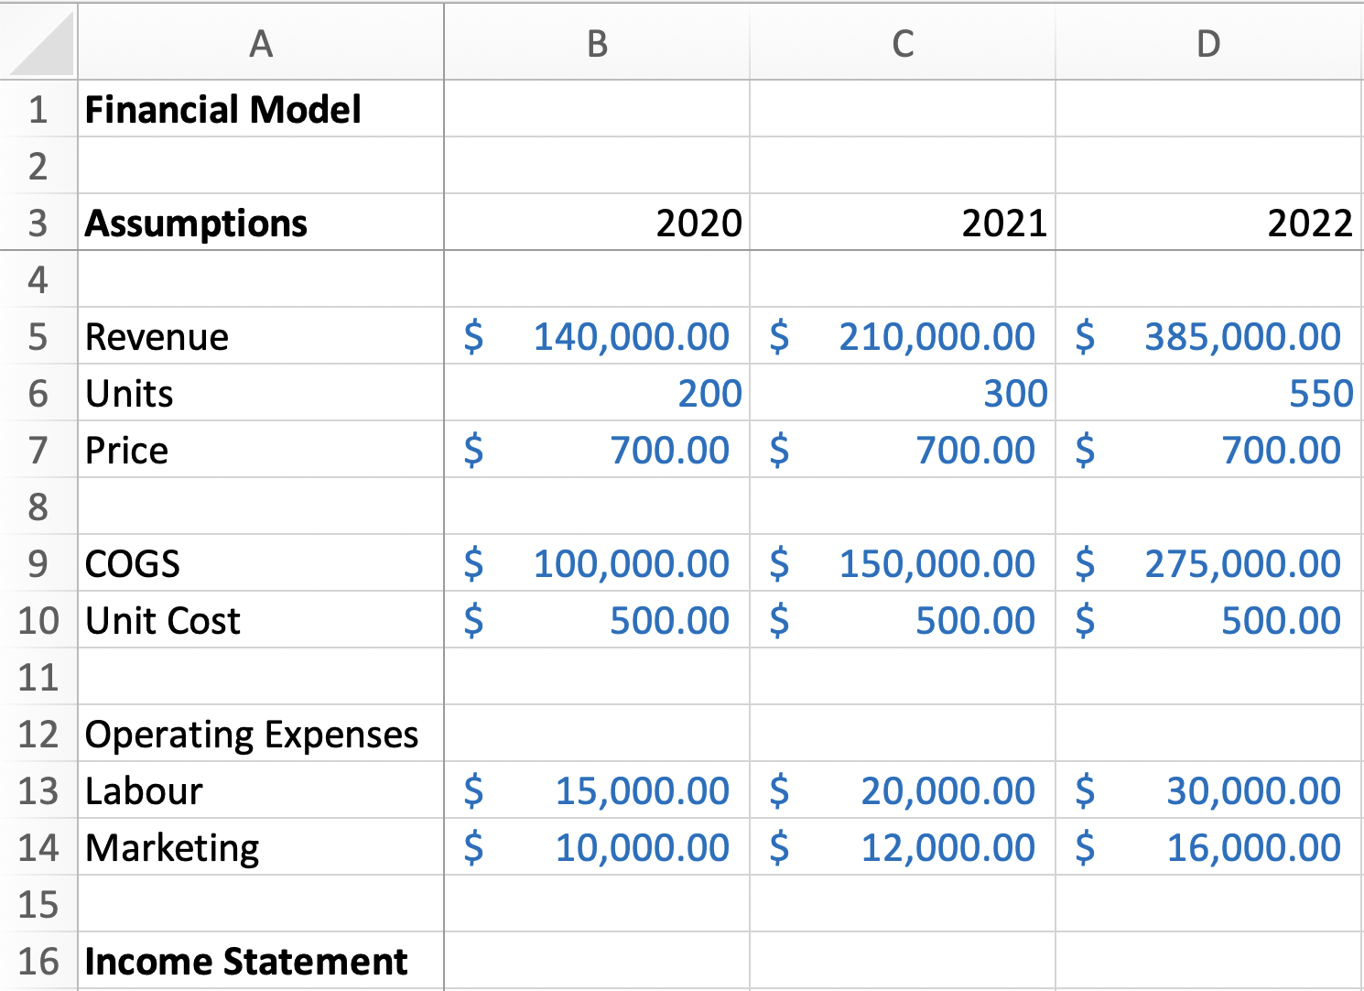Screen dimensions: 1364x991
Task: Click the Select All triangle corner button
Action: tap(40, 41)
